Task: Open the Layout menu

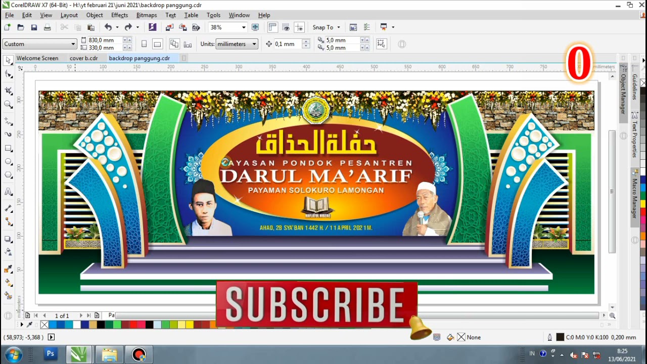Action: (69, 15)
